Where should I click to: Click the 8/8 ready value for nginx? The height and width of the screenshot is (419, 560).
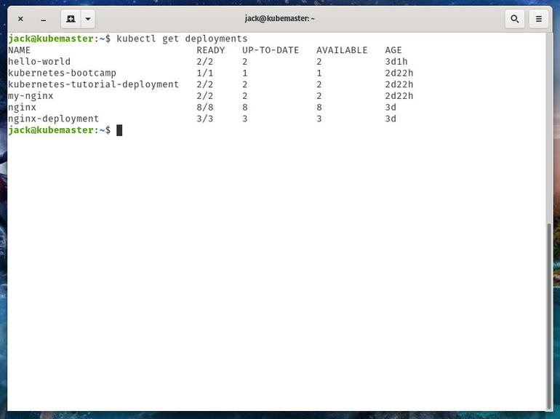pyautogui.click(x=205, y=107)
